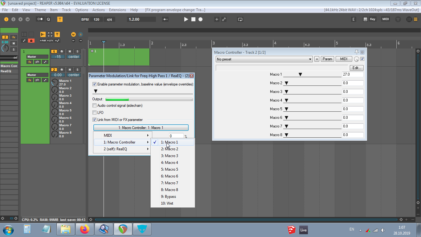Expand the 1: Macro Controller submenu

[x=122, y=142]
